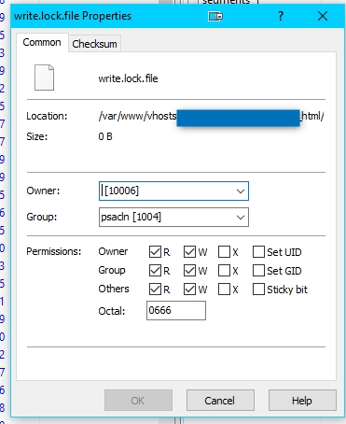Toggle Owner W permission checkbox
Screen dimensions: 346x424
(189, 252)
